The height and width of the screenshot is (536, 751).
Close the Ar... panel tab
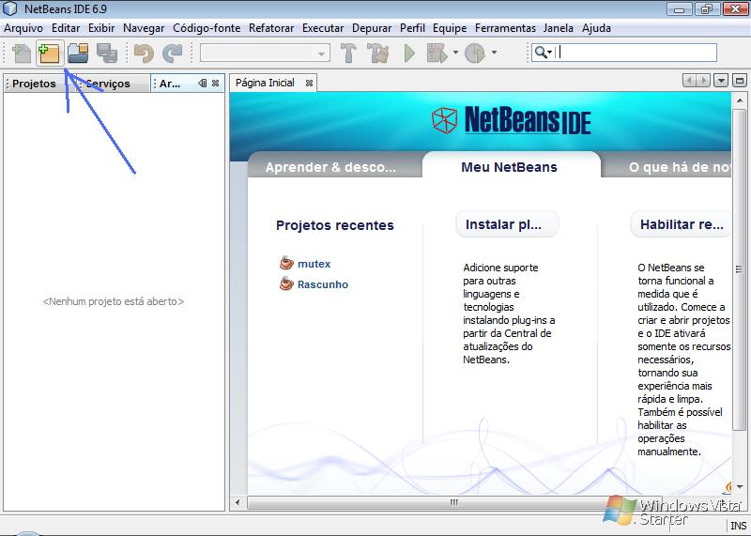(x=216, y=84)
